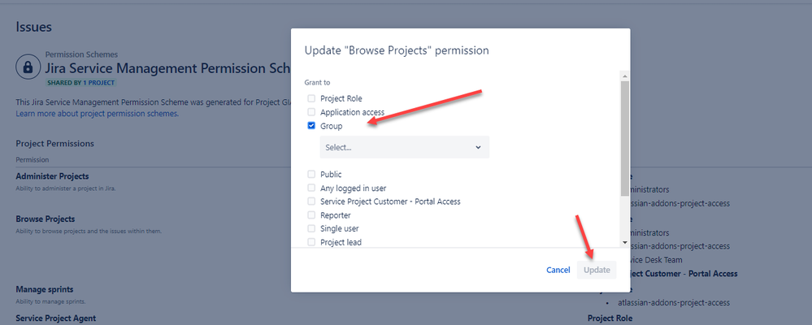This screenshot has width=812, height=325.
Task: Check the Any logged in user option
Action: point(311,188)
